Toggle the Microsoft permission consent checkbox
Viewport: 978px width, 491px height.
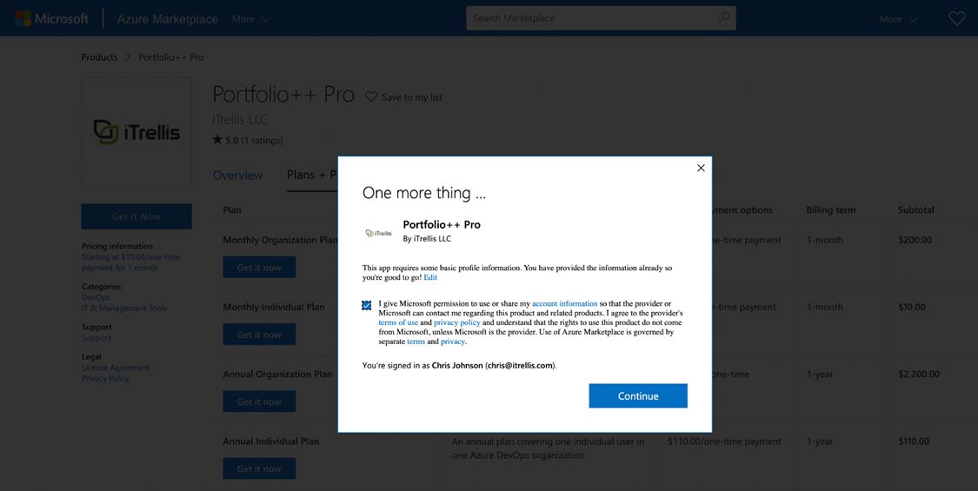click(x=367, y=305)
